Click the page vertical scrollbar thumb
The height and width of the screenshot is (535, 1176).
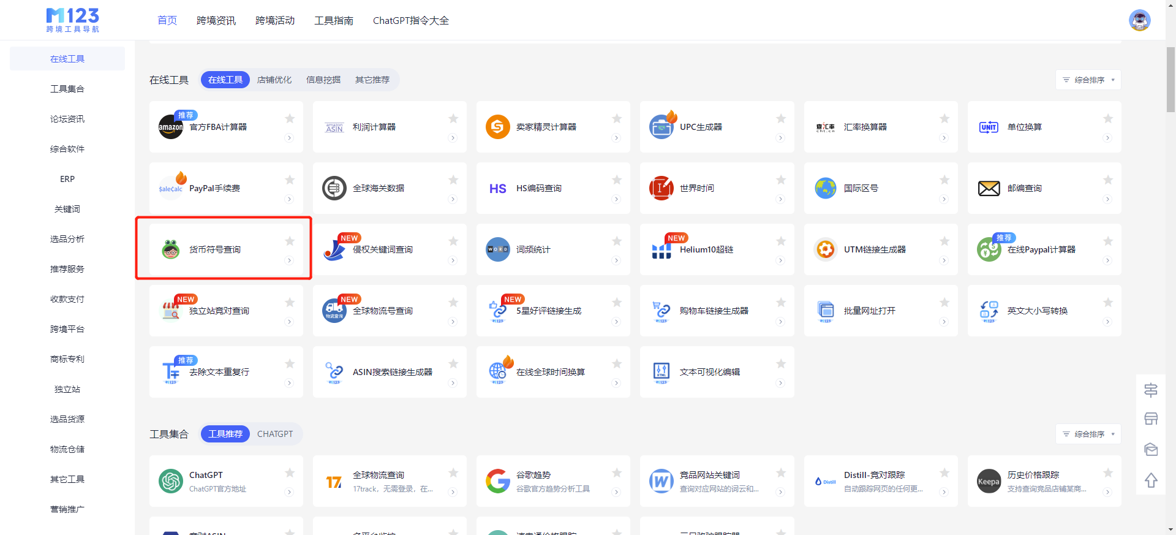click(x=1170, y=80)
